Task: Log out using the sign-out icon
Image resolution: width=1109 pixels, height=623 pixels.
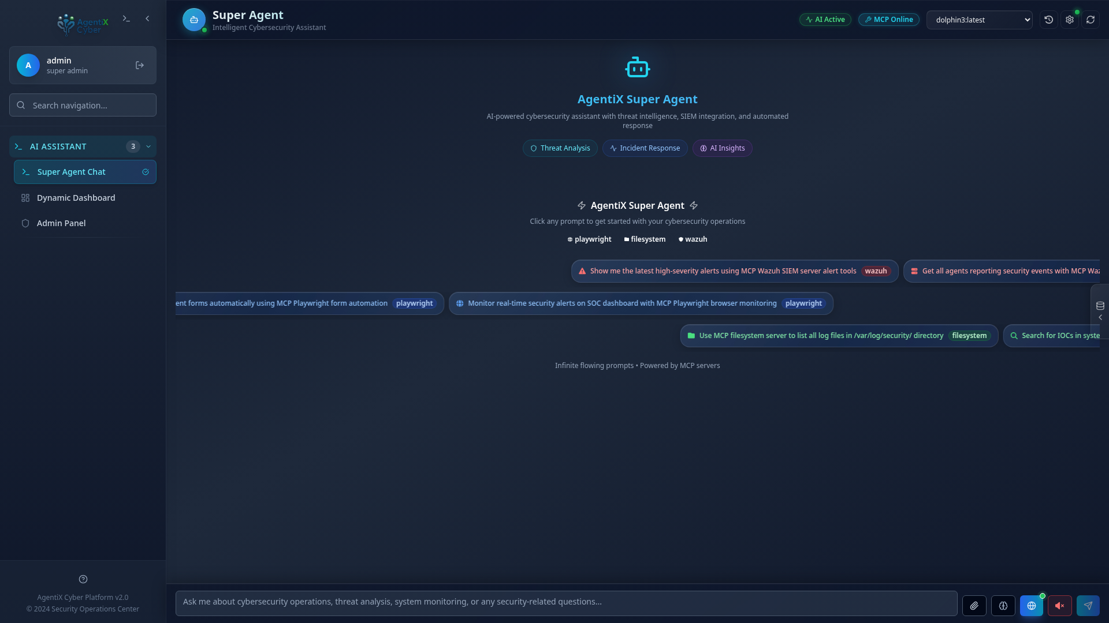Action: click(x=139, y=65)
